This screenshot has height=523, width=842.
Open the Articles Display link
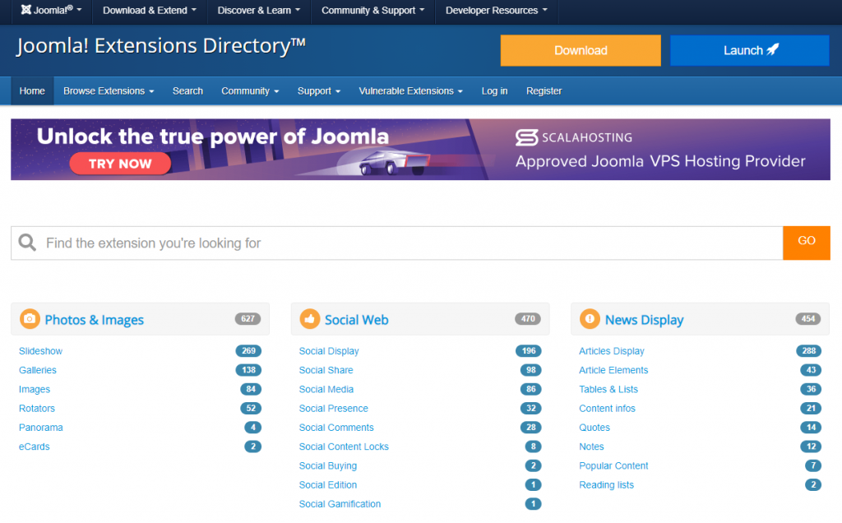pos(612,350)
